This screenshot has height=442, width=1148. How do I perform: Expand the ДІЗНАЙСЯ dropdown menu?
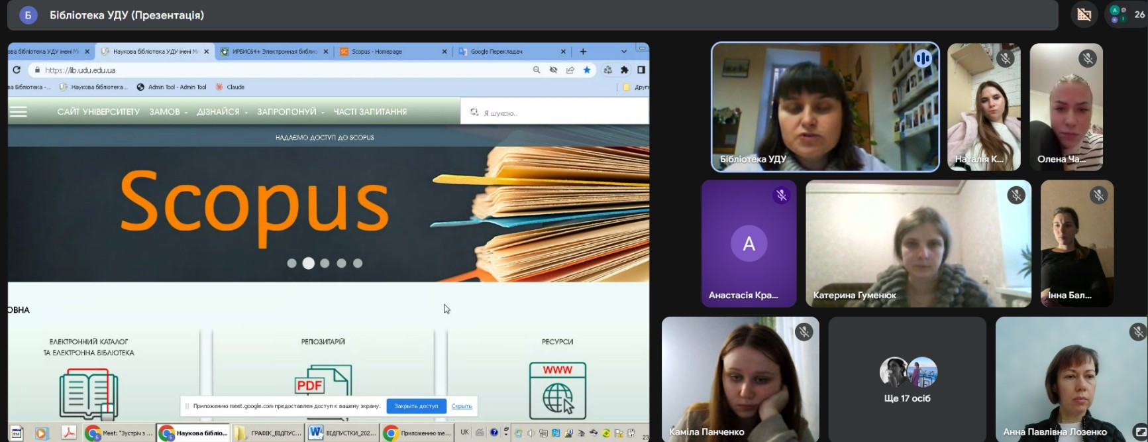[221, 112]
